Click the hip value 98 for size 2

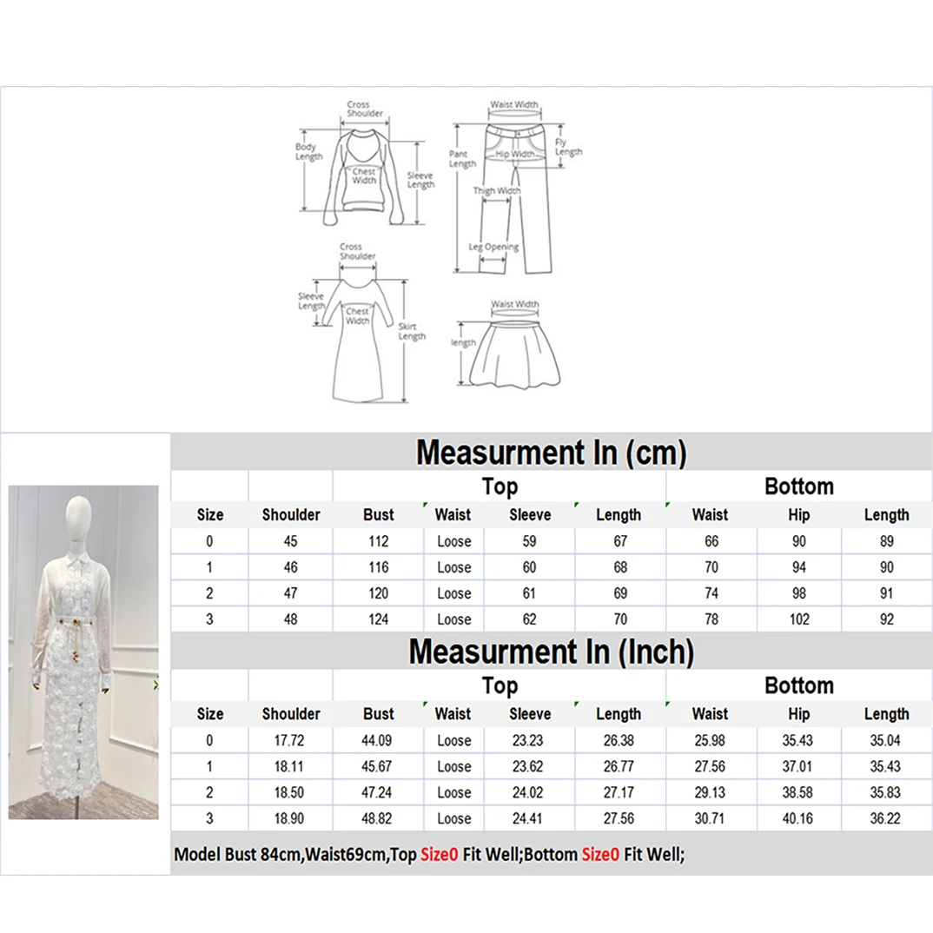(x=798, y=594)
